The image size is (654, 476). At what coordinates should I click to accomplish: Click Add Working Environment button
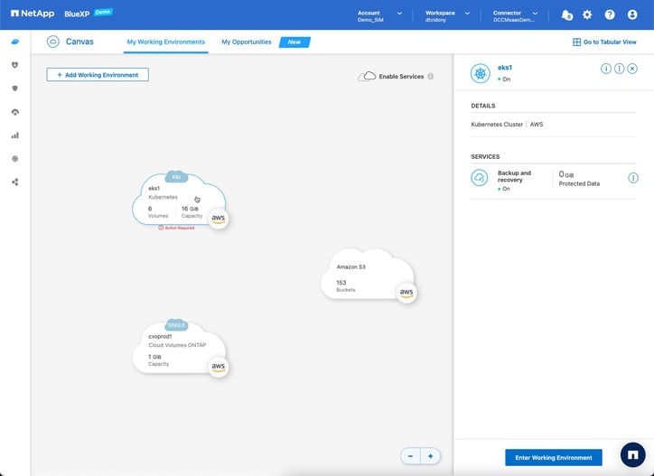pos(98,75)
